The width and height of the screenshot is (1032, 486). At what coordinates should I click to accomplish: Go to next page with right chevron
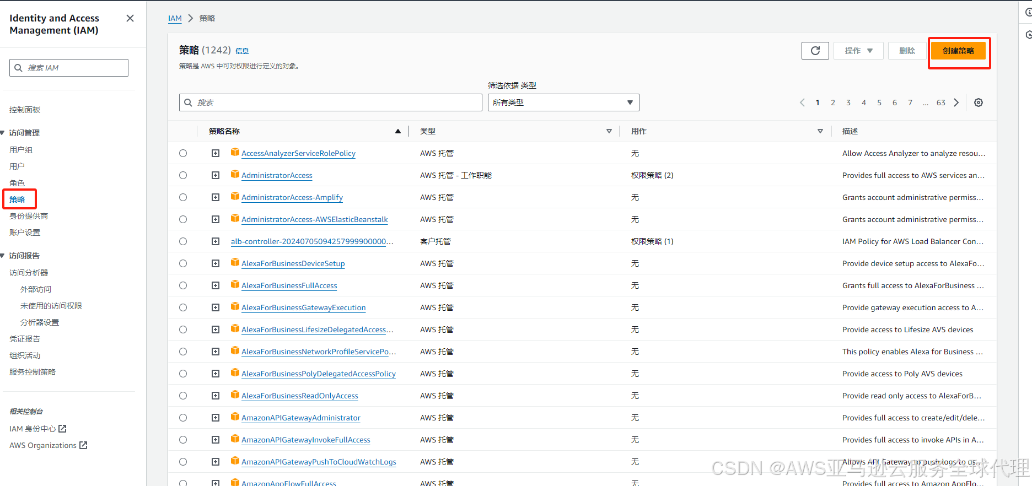pyautogui.click(x=956, y=102)
